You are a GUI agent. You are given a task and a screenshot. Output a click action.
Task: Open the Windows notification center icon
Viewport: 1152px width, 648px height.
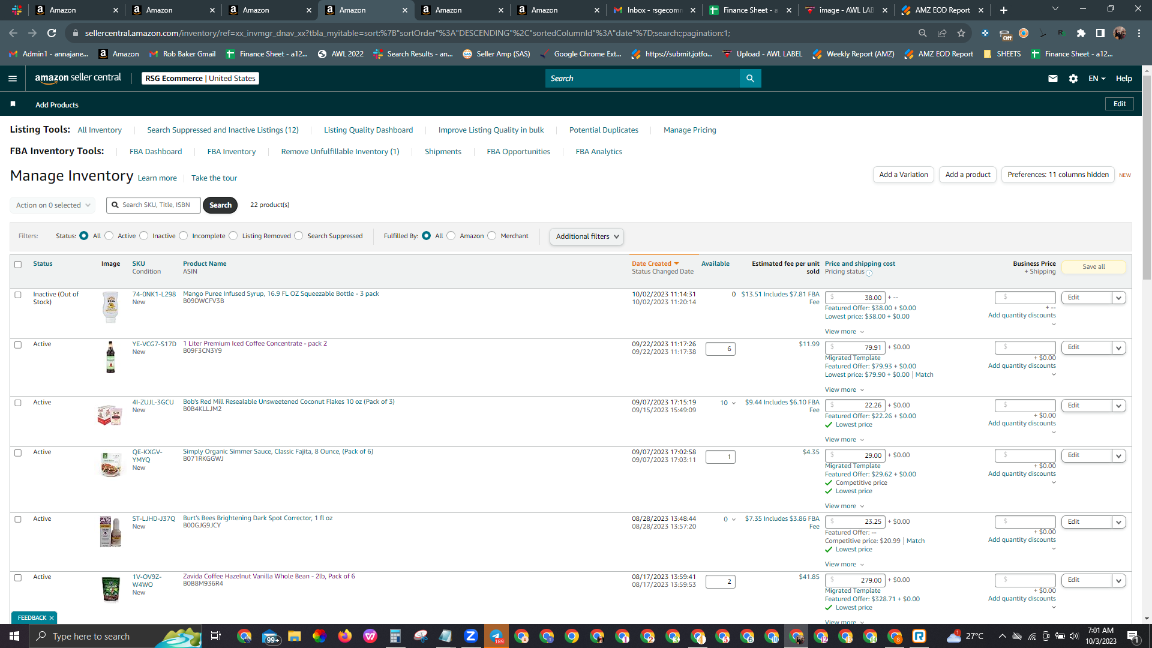tap(1133, 636)
